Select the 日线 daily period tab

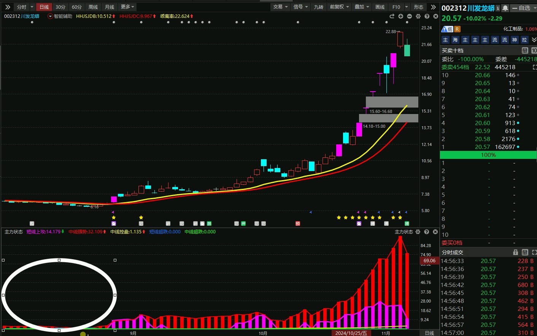tap(44, 7)
